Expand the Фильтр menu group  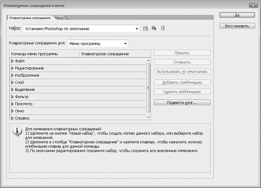pos(12,97)
